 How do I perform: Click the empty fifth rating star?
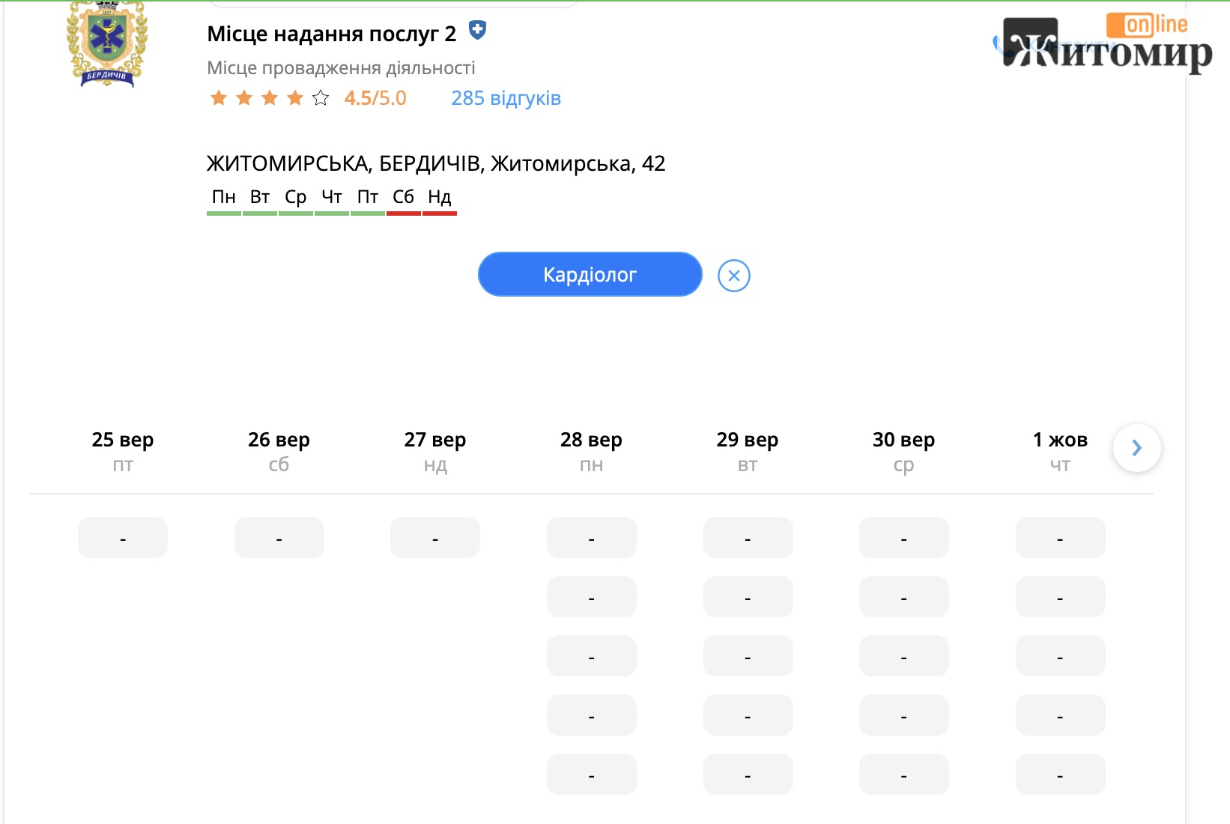coord(321,98)
